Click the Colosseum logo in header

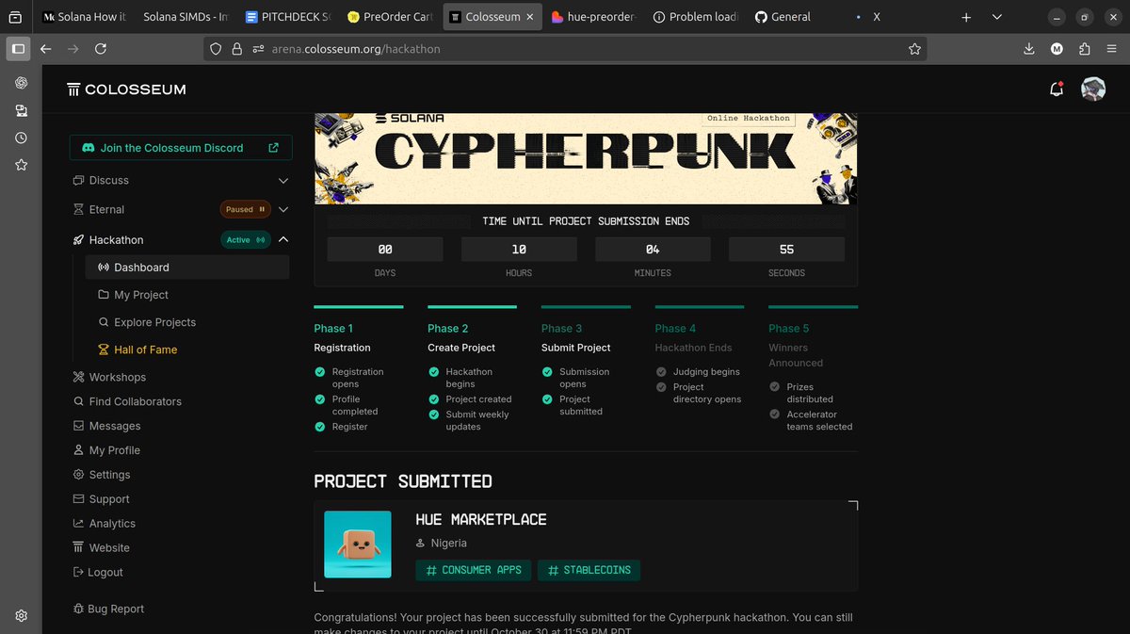point(126,89)
